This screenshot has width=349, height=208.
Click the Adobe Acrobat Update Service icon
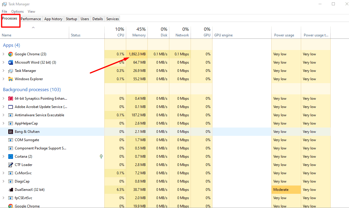(x=11, y=107)
